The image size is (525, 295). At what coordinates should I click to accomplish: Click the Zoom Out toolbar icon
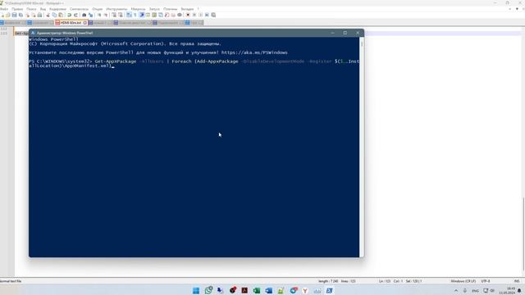pos(106,15)
